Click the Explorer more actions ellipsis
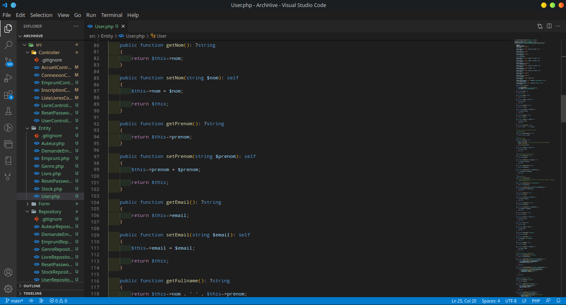 76,26
